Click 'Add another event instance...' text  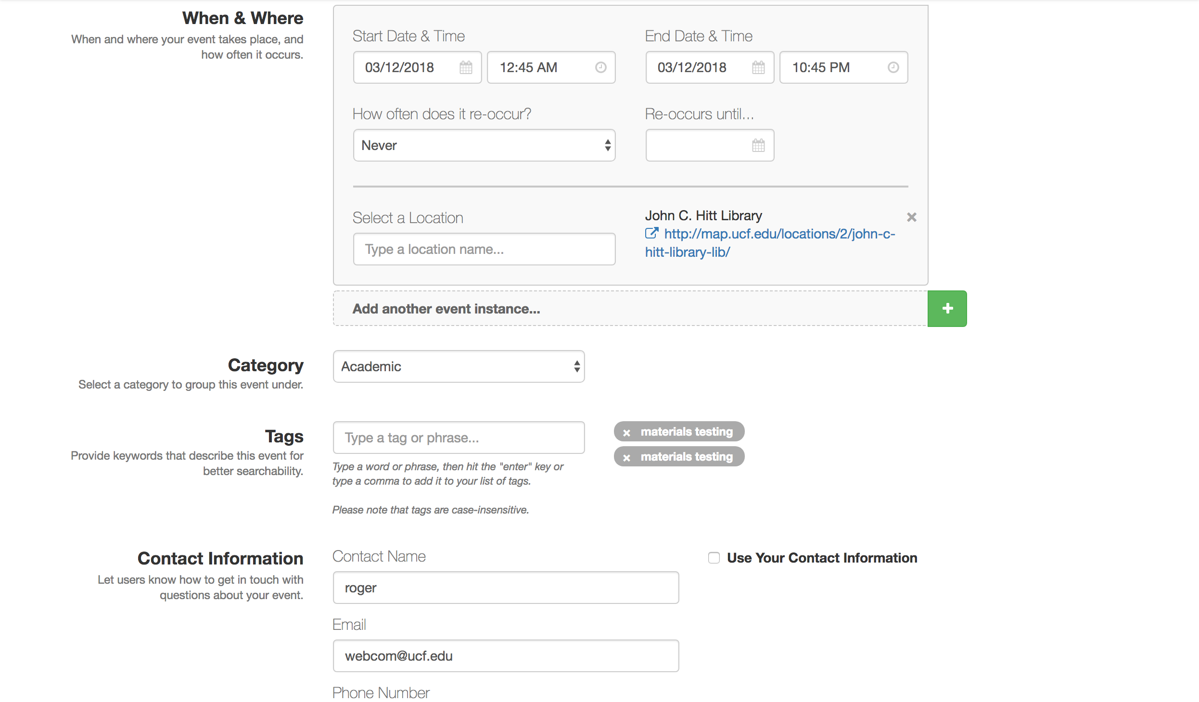446,309
